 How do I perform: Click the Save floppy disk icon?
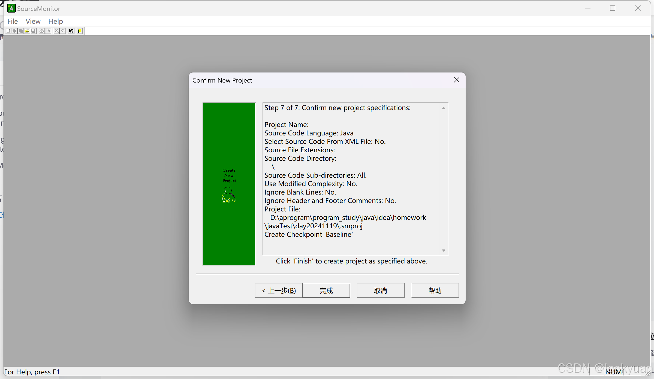pyautogui.click(x=33, y=31)
